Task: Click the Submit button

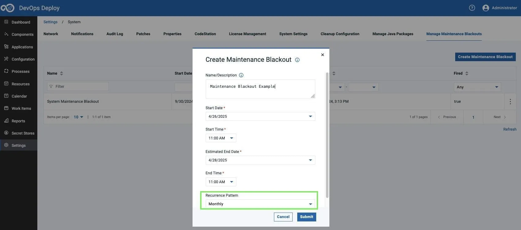Action: click(306, 217)
